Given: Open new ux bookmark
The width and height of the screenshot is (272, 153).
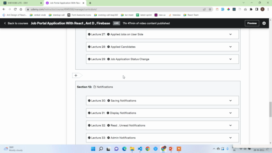Looking at the screenshot, I should coord(160,15).
